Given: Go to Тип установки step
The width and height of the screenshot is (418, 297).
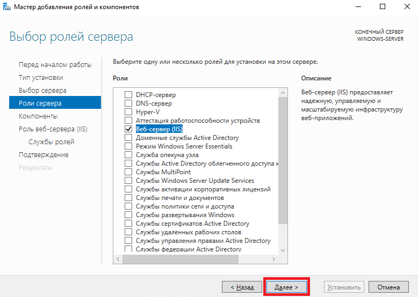Looking at the screenshot, I should pos(41,78).
